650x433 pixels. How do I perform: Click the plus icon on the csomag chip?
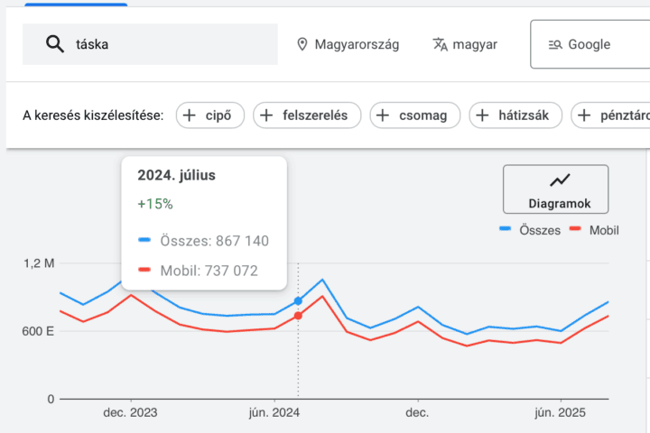[383, 115]
